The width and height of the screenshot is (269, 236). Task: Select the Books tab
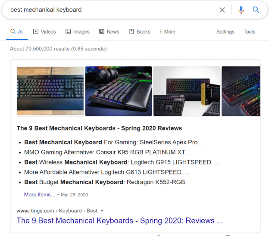[x=140, y=31]
